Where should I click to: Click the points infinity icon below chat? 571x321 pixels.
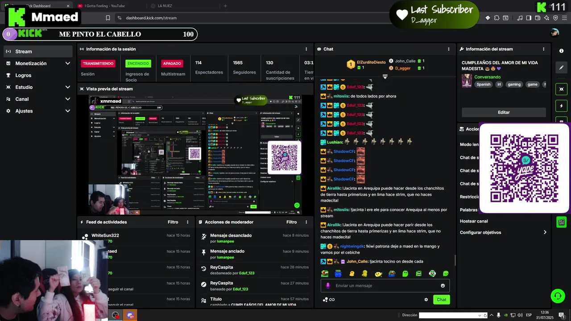click(x=329, y=300)
